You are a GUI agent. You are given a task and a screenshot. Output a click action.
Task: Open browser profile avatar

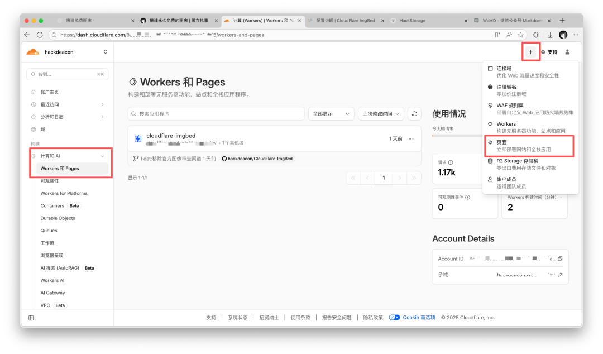pos(563,35)
